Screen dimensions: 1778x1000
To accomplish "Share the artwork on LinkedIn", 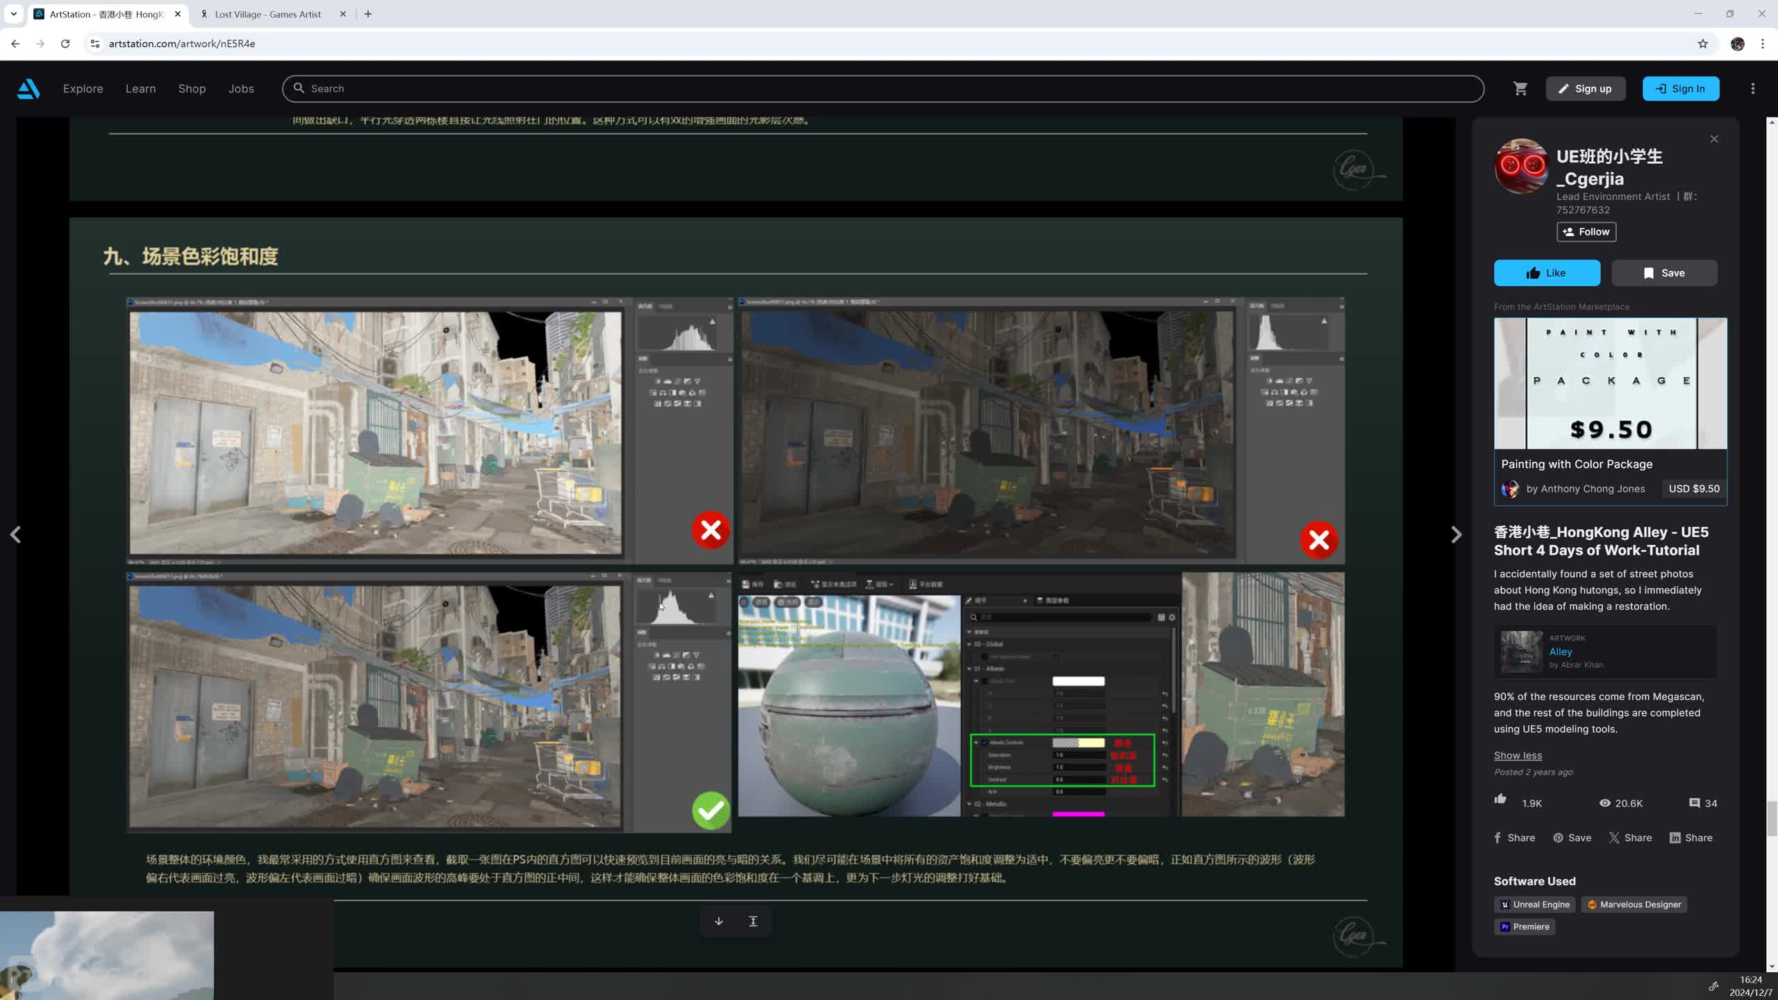I will point(1691,837).
